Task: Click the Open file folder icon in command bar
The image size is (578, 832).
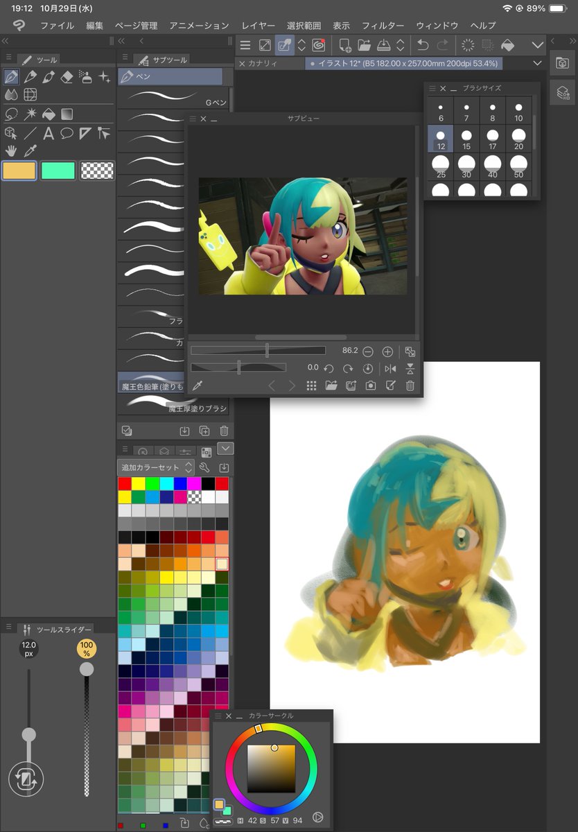Action: 364,45
